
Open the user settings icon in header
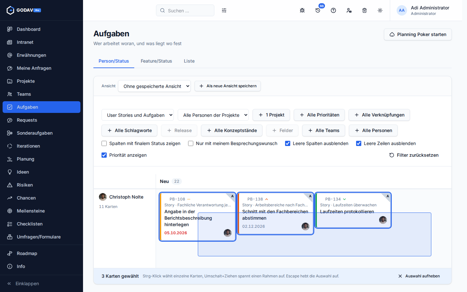click(x=349, y=10)
